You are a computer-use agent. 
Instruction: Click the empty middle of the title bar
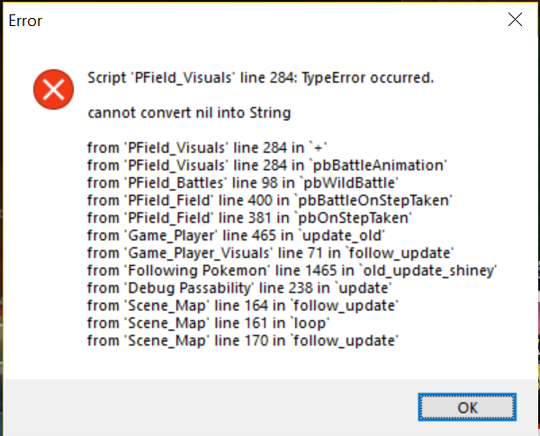(270, 20)
